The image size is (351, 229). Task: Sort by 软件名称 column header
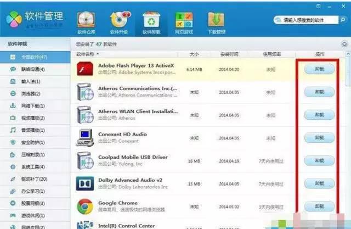click(86, 54)
